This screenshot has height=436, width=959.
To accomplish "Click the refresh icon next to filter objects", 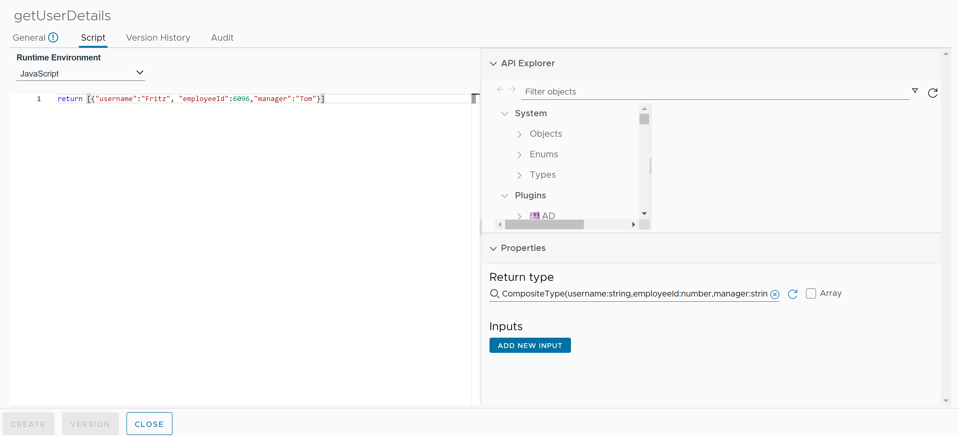I will (934, 92).
